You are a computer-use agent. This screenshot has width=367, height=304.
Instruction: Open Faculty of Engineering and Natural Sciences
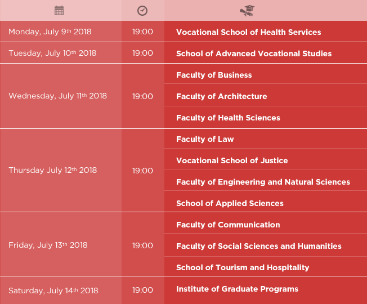(263, 182)
